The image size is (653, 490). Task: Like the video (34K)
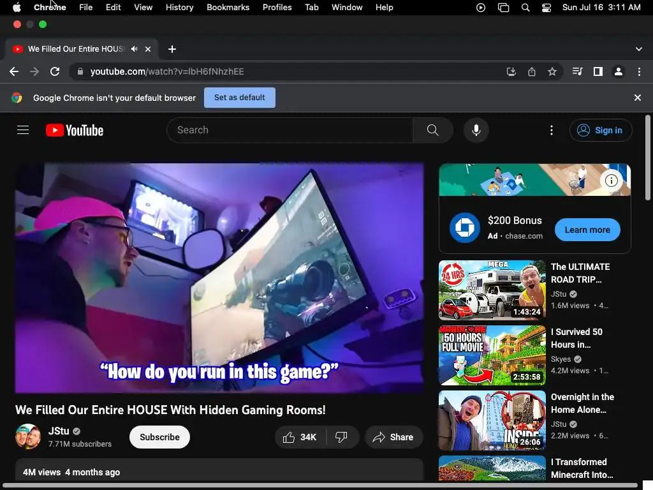click(x=300, y=437)
